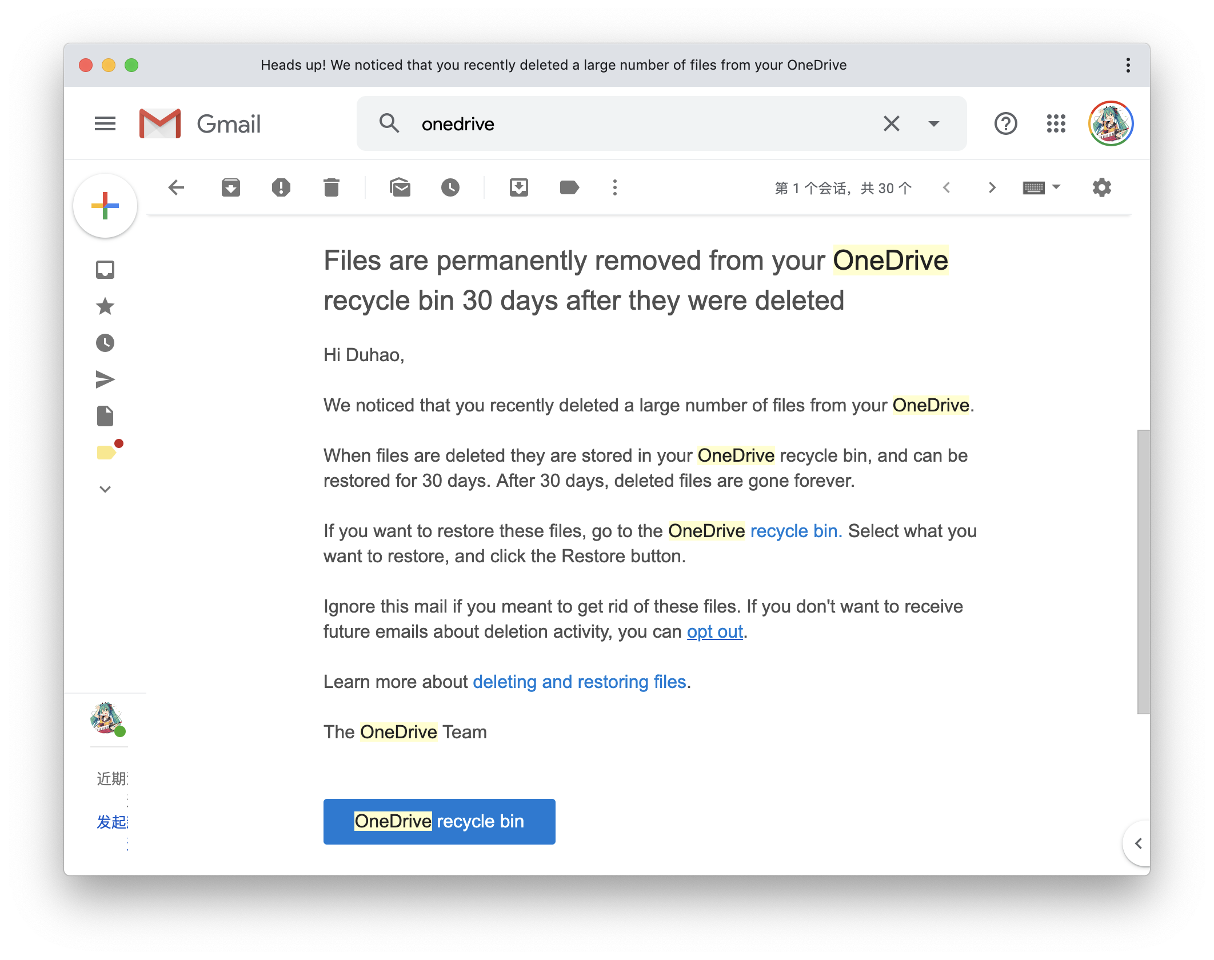The image size is (1214, 960).
Task: Open the Google account avatar
Action: (x=1111, y=123)
